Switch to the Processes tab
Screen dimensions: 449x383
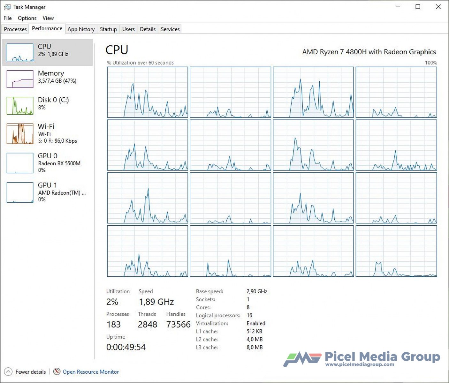pyautogui.click(x=15, y=29)
